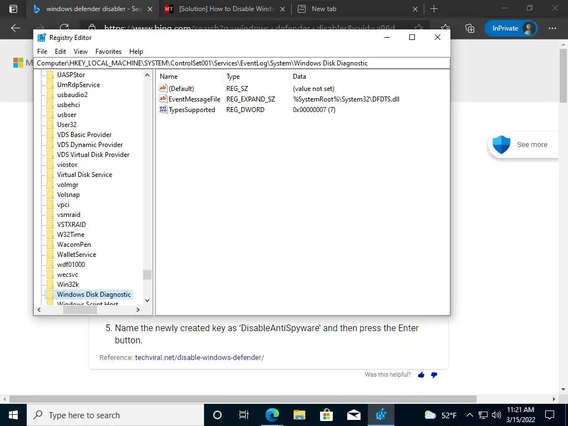This screenshot has width=568, height=426.
Task: Click the User32 folder icon
Action: (x=50, y=125)
